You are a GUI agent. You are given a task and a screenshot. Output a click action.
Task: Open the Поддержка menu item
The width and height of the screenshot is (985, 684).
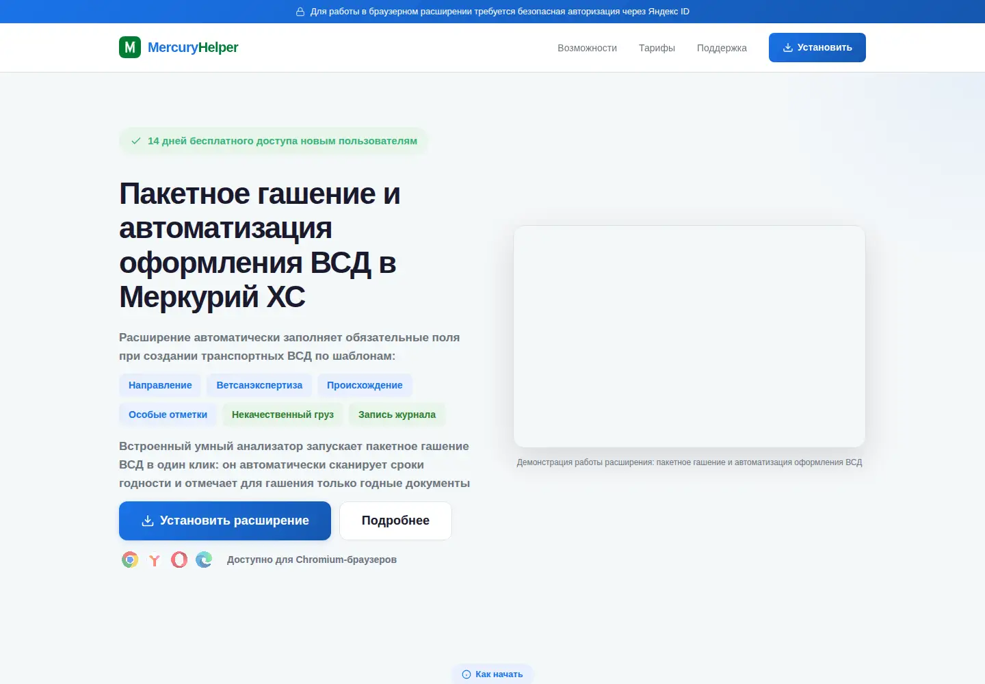(722, 48)
